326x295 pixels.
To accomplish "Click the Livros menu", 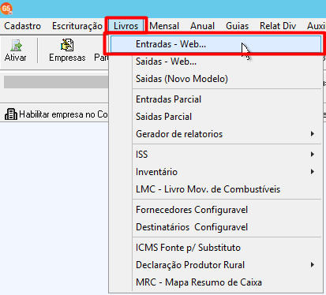I will coord(126,26).
